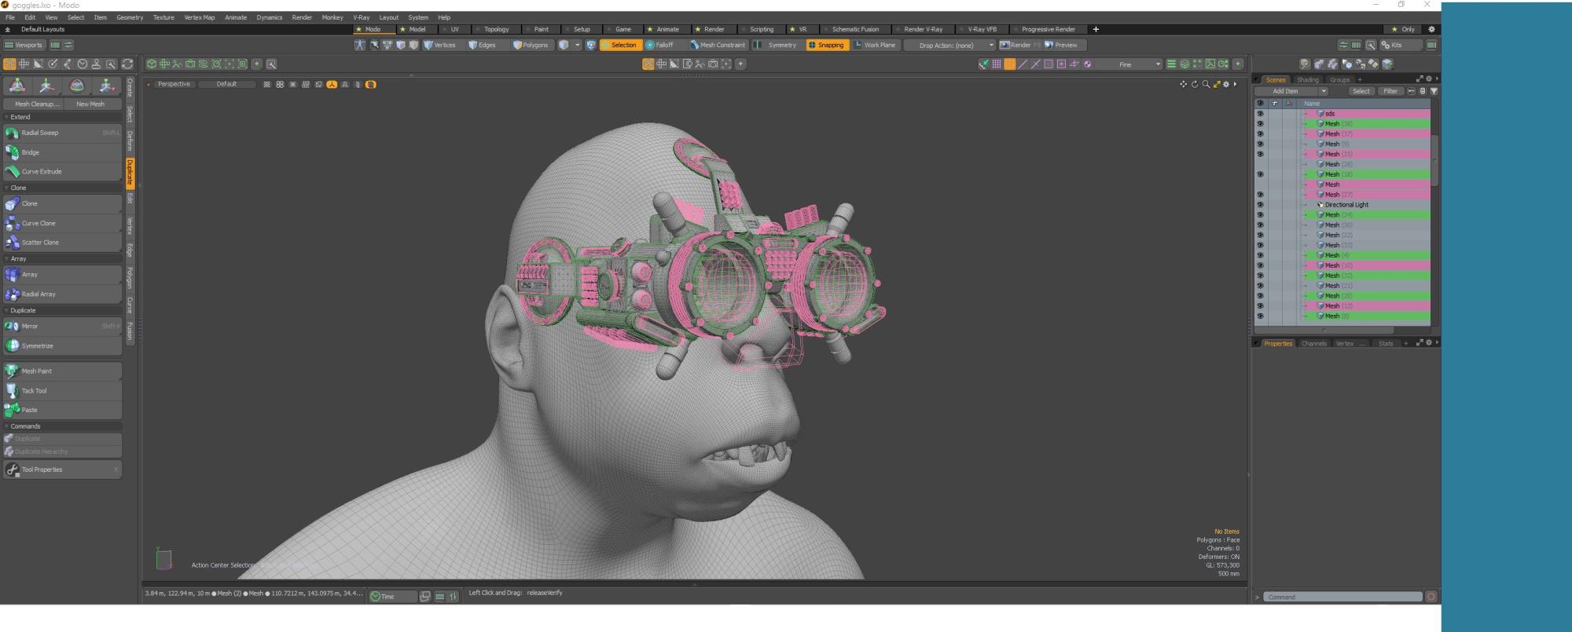Switch to the Topology layout tab
1572x632 pixels.
[x=496, y=29]
